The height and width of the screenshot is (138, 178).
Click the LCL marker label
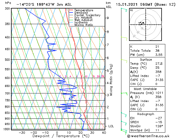coord(111,126)
